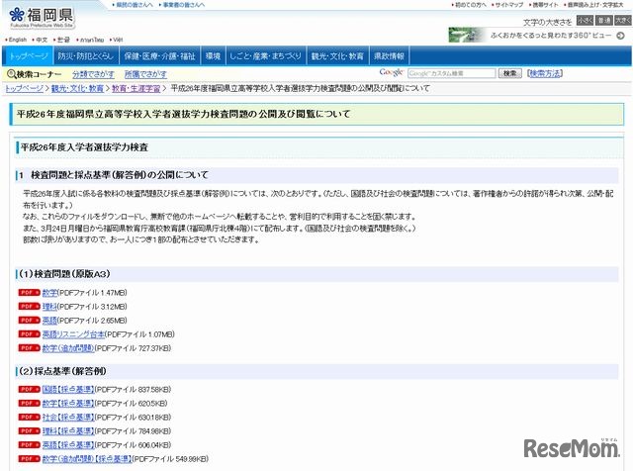Open the 防災・防犯とくらし tab

click(x=86, y=55)
